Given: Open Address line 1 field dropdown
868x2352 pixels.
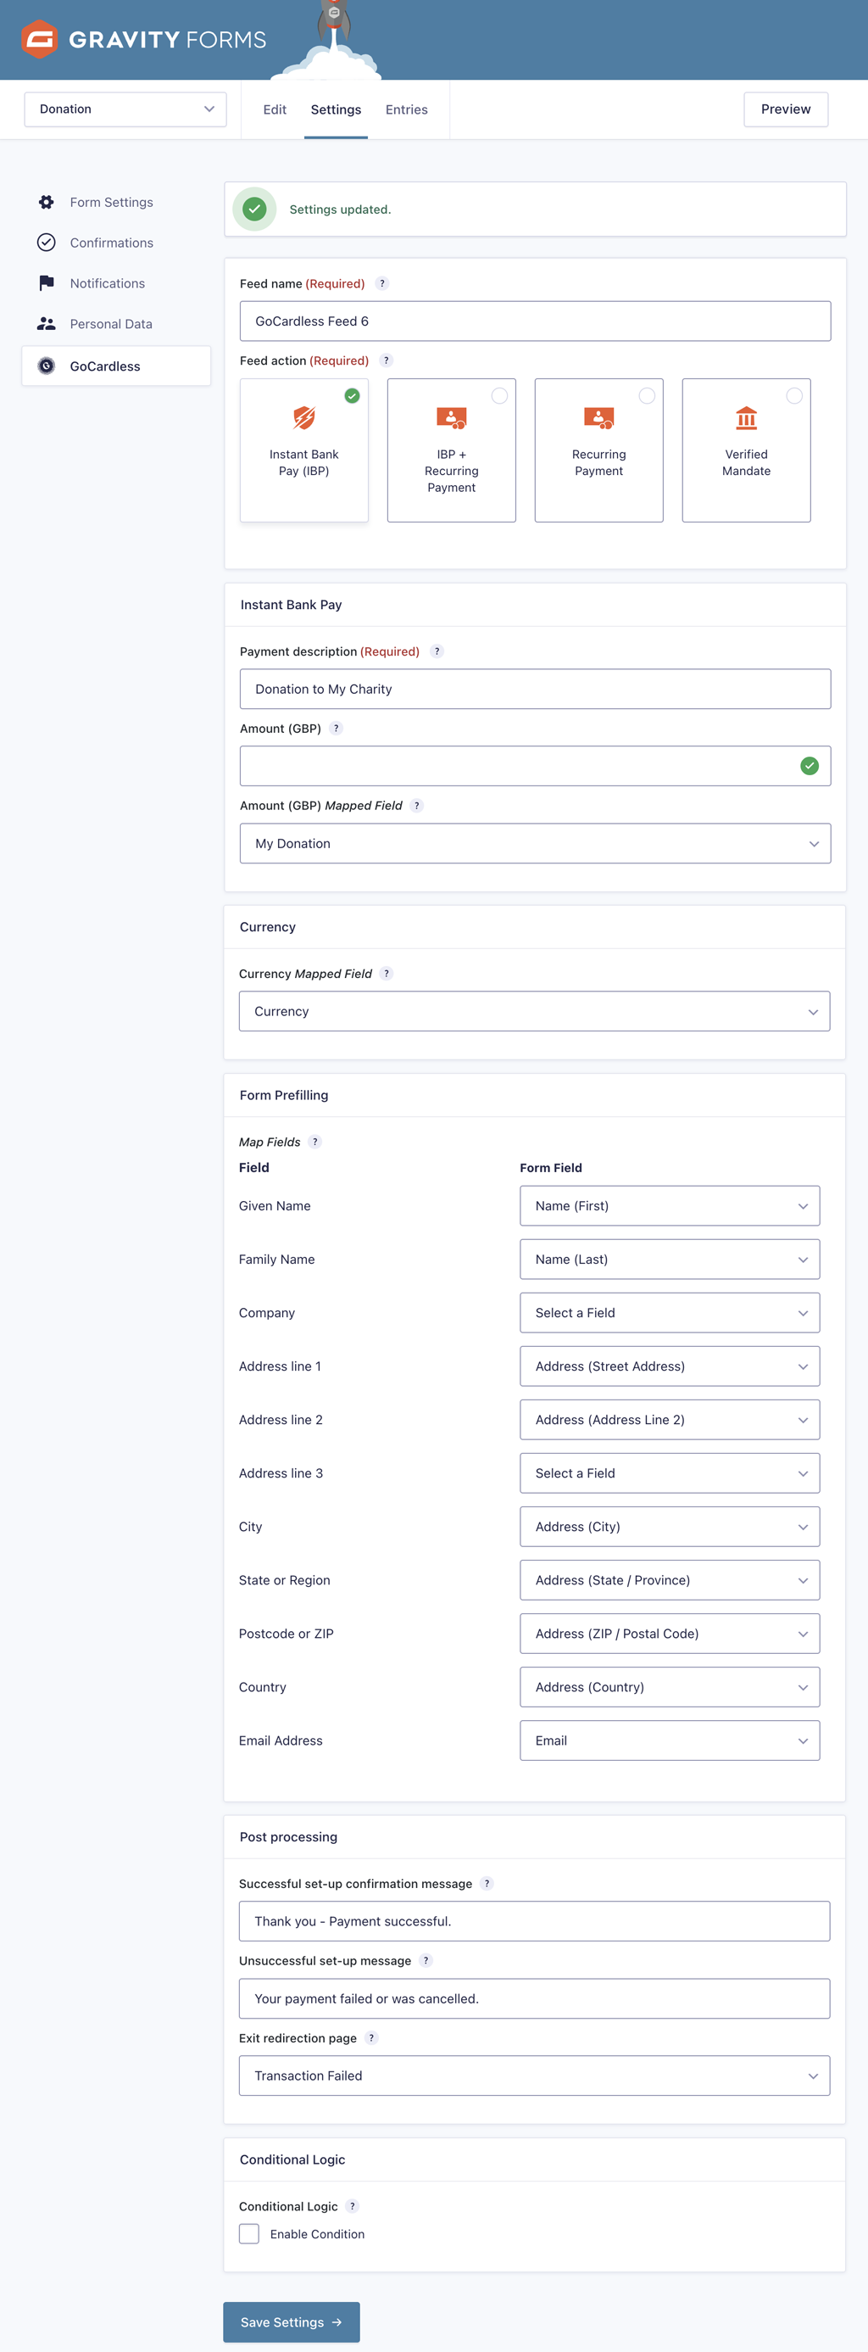Looking at the screenshot, I should point(670,1366).
